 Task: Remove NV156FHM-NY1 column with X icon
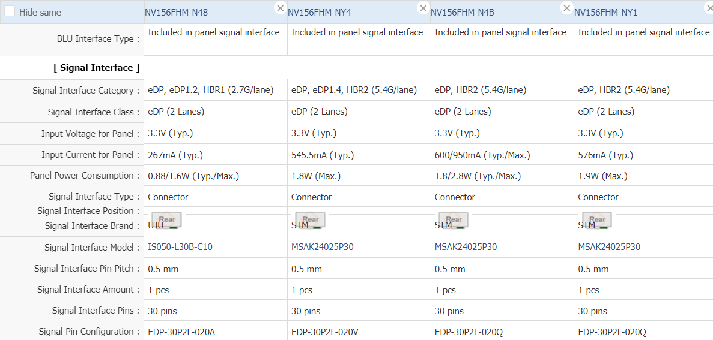point(709,8)
